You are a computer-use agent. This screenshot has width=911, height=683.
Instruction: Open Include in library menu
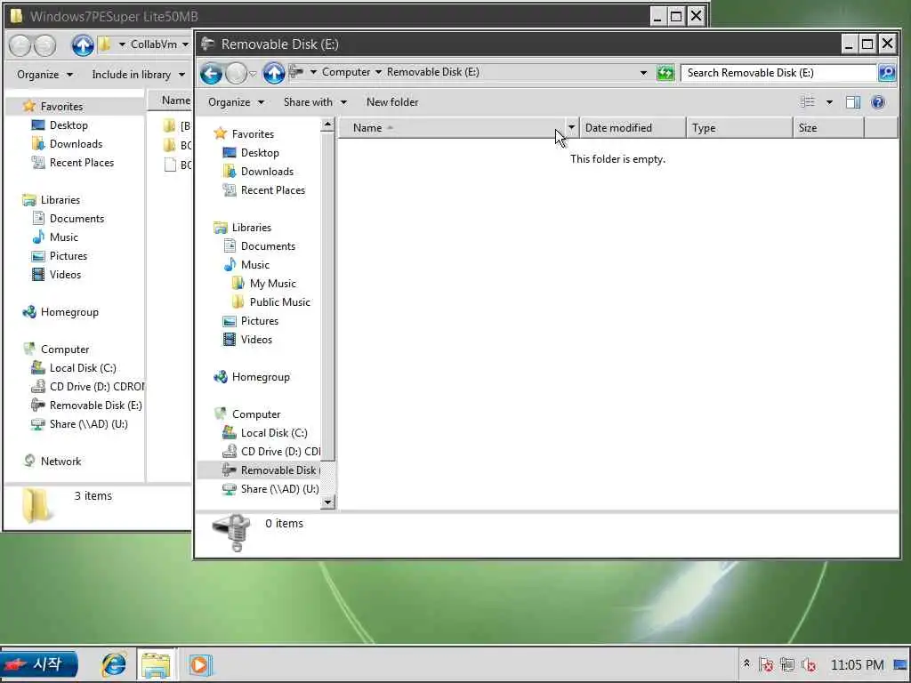(x=138, y=75)
